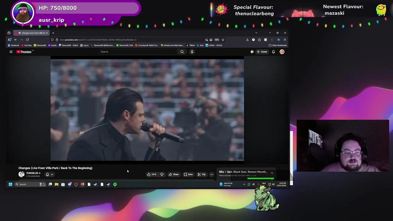Expand the subscription notification bell dropdown
Viewport: 393px width, 221px height.
tap(49, 174)
